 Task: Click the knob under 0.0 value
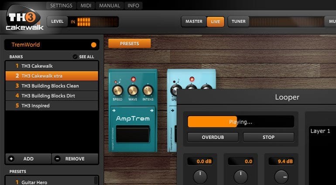(240, 177)
